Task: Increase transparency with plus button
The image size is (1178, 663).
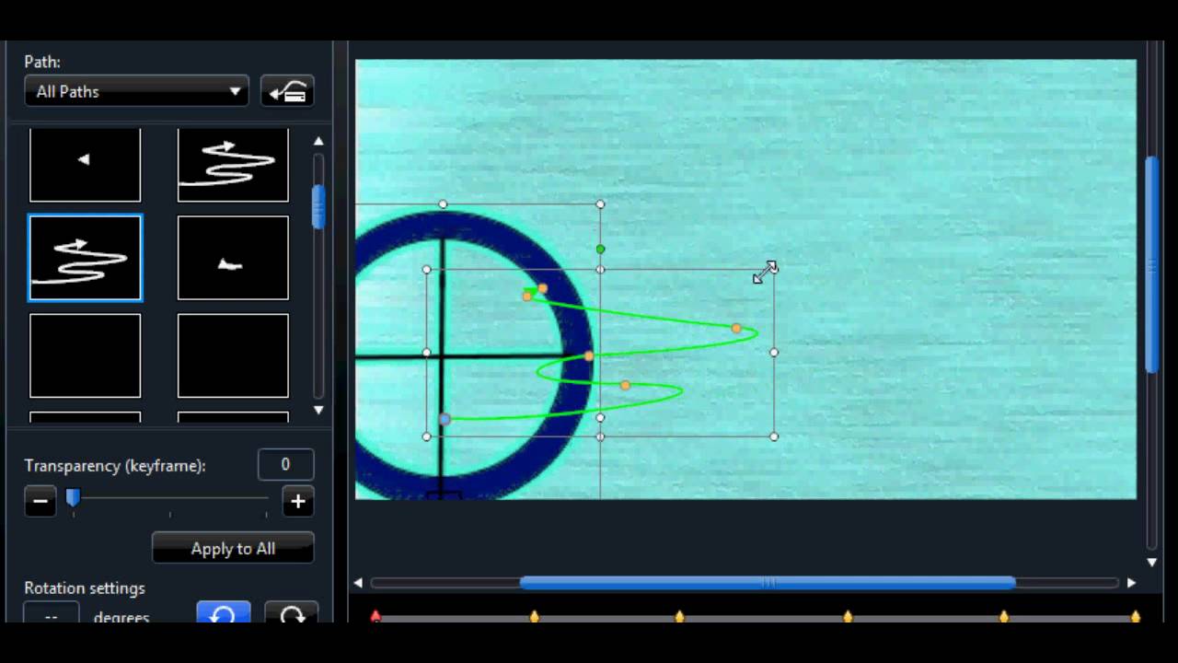Action: pyautogui.click(x=298, y=502)
